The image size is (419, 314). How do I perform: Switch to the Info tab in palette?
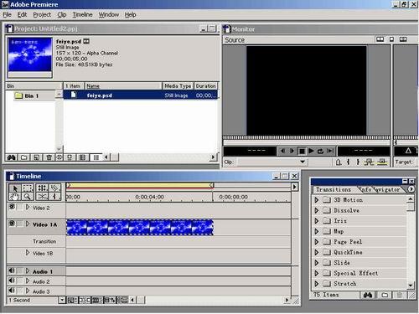pos(365,189)
